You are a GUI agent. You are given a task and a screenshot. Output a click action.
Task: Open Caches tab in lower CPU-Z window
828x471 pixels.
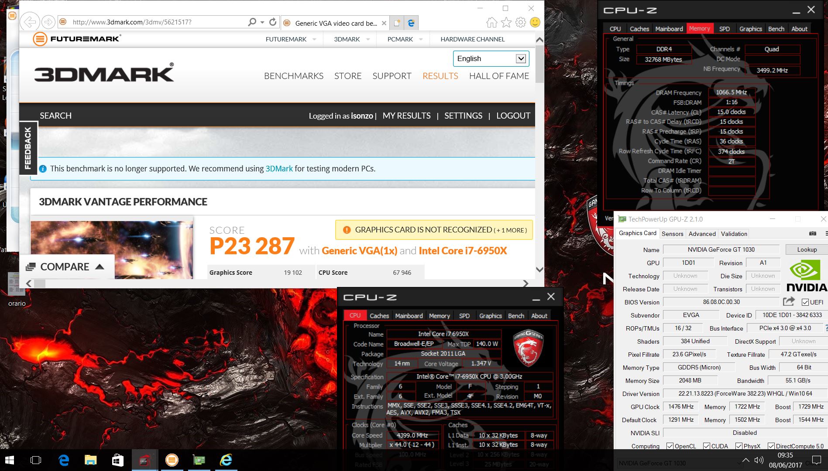pos(379,316)
